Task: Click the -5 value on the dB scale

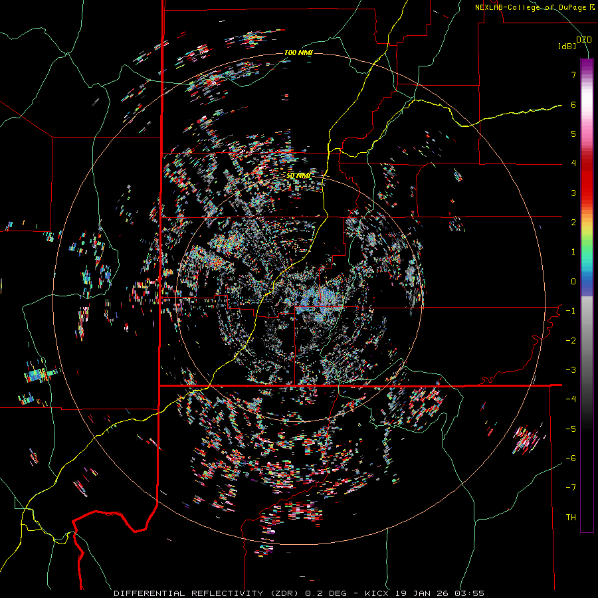Action: tap(571, 429)
